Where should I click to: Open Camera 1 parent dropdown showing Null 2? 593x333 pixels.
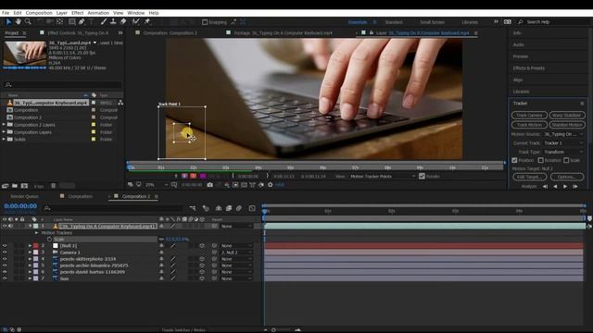236,253
